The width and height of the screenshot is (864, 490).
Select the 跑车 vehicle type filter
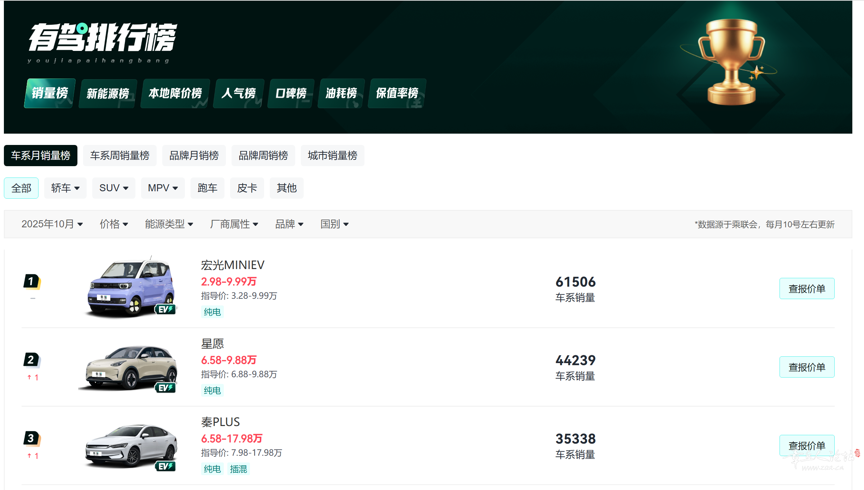[207, 188]
